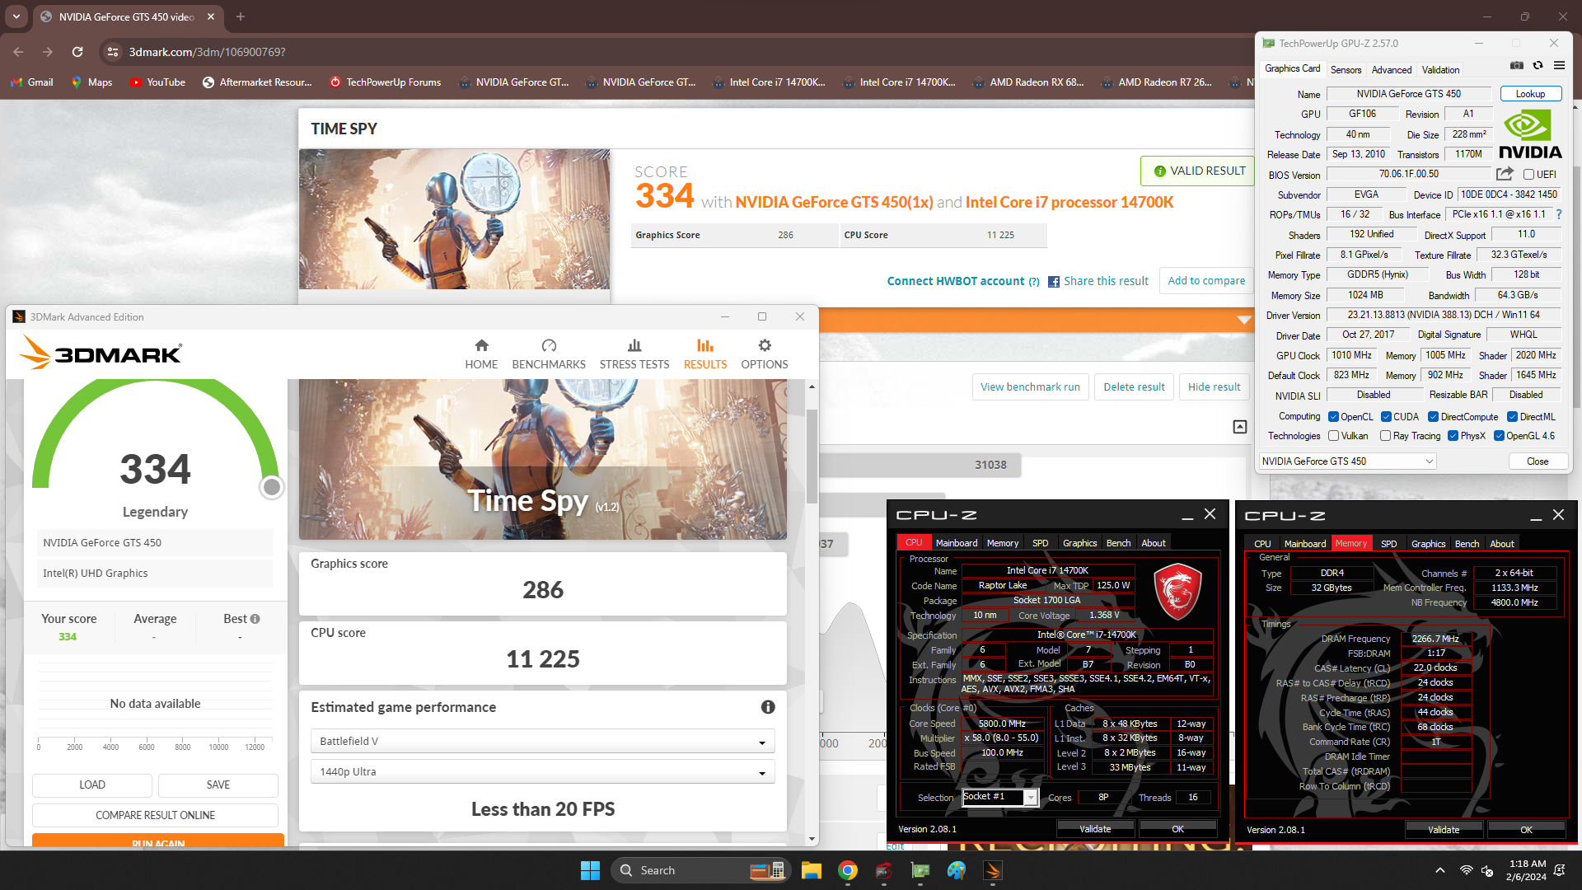Open Battlefield V game dropdown
Image resolution: width=1582 pixels, height=890 pixels.
542,742
